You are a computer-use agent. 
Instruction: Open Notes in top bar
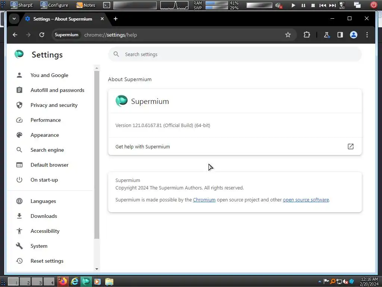(x=86, y=5)
